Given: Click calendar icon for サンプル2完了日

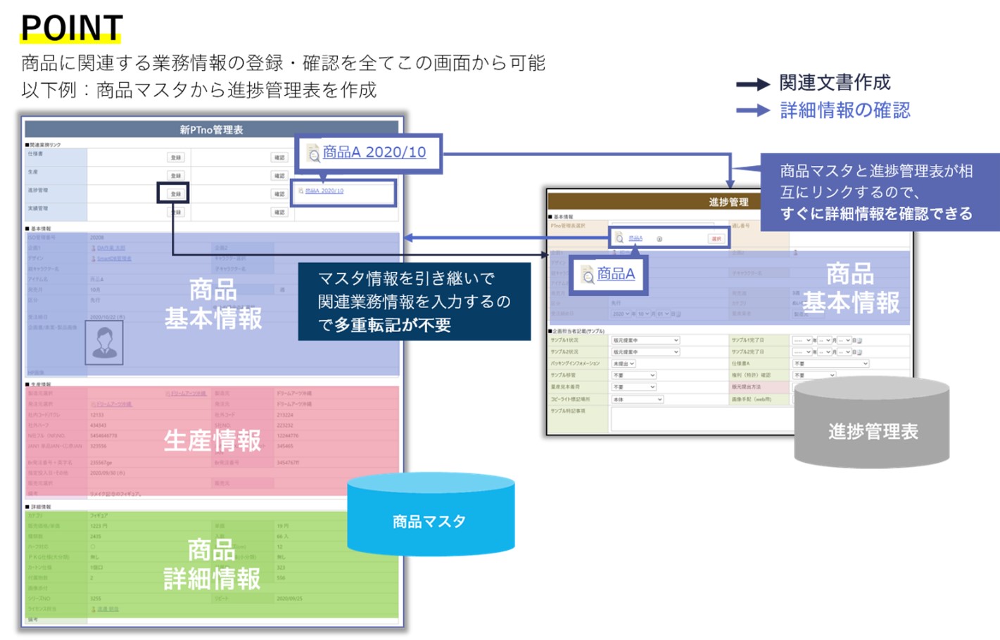Looking at the screenshot, I should click(x=859, y=352).
